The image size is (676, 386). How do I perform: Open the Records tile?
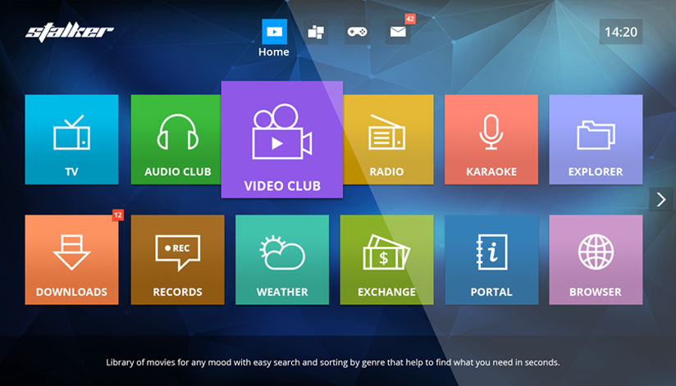177,260
